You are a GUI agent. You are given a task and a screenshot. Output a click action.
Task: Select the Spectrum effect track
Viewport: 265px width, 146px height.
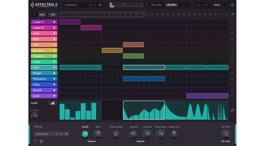coord(44,50)
